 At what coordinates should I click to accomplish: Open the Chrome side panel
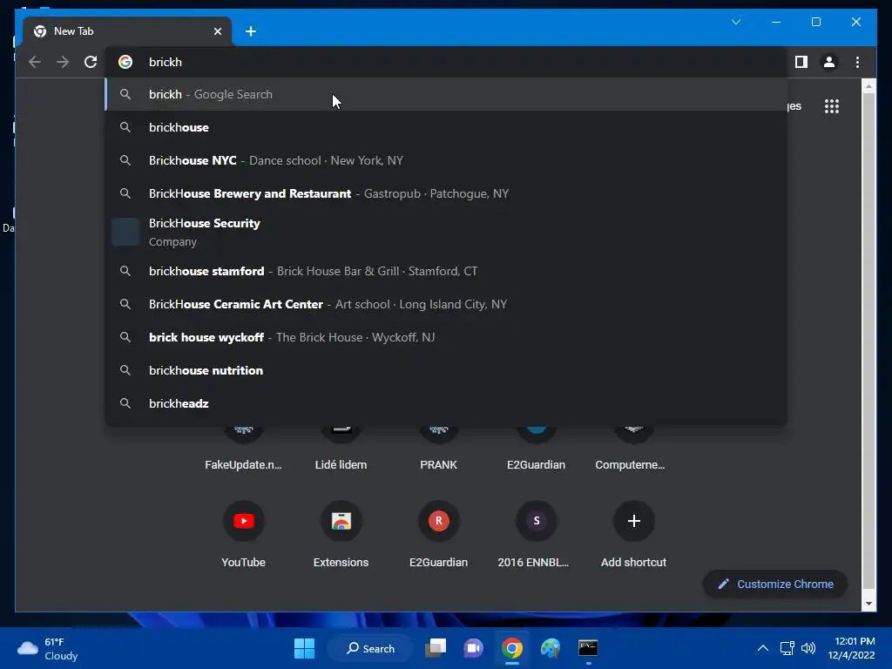(801, 62)
